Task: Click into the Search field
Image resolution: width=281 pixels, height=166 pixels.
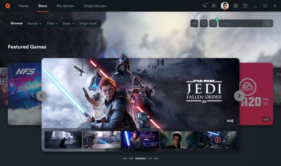Action: 240,23
